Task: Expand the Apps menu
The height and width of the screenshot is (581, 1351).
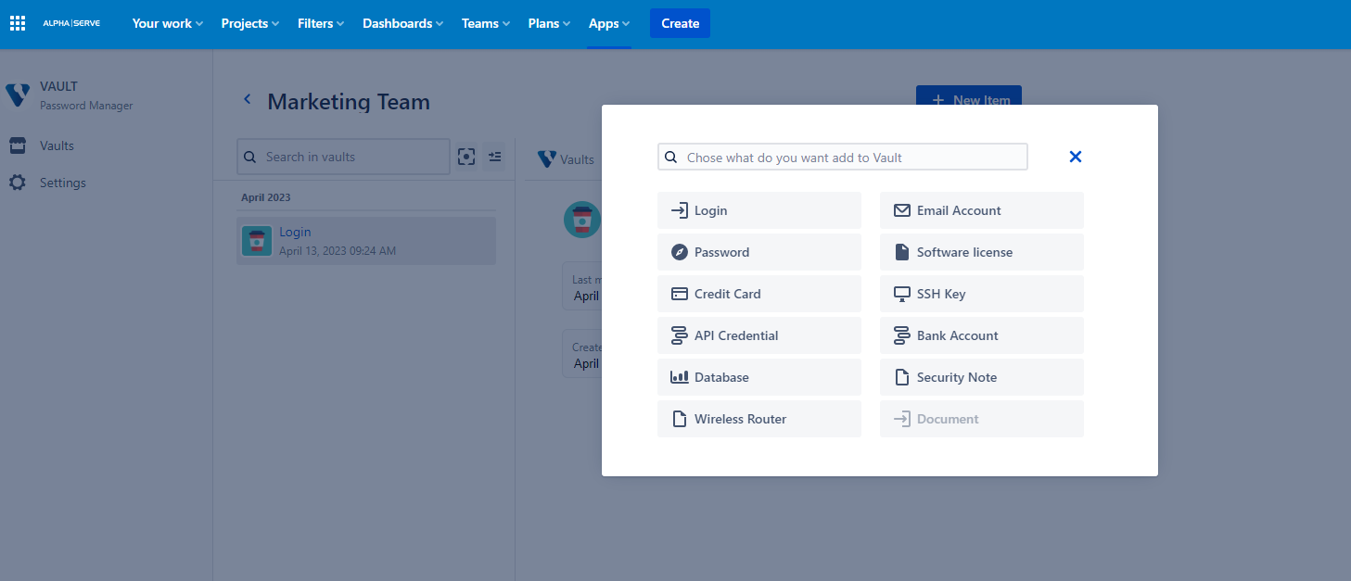Action: coord(608,24)
